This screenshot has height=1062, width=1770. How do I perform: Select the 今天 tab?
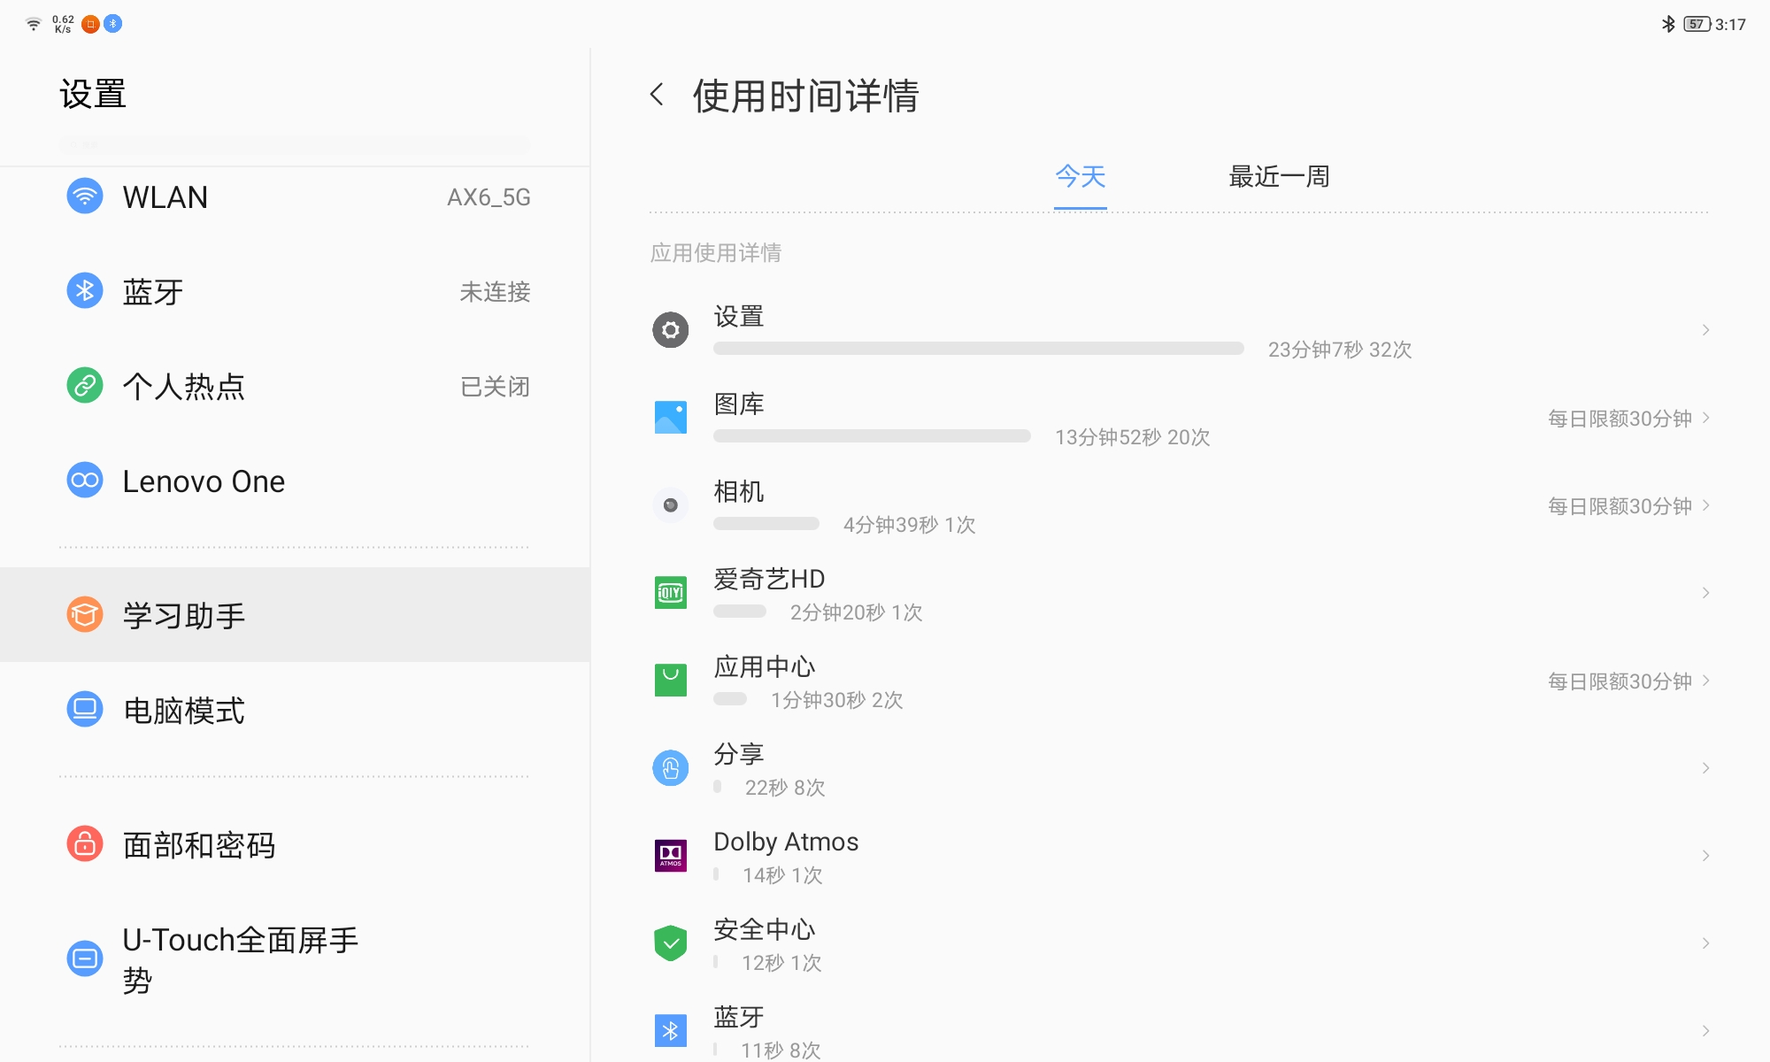click(1079, 176)
